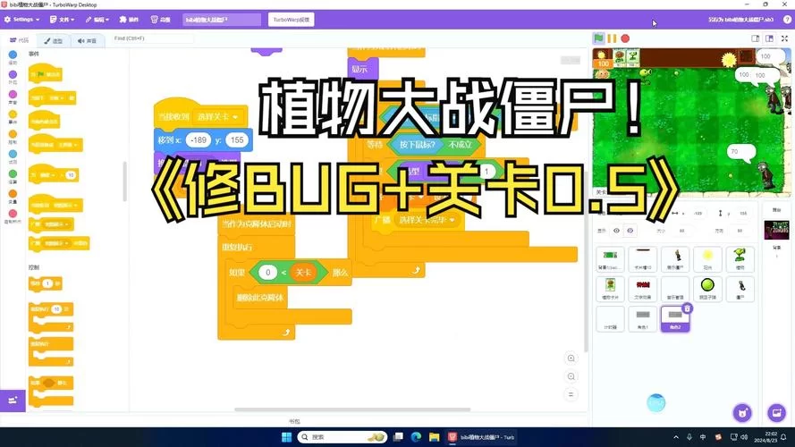The width and height of the screenshot is (795, 447).
Task: Click the volume icon in system tray
Action: (744, 437)
